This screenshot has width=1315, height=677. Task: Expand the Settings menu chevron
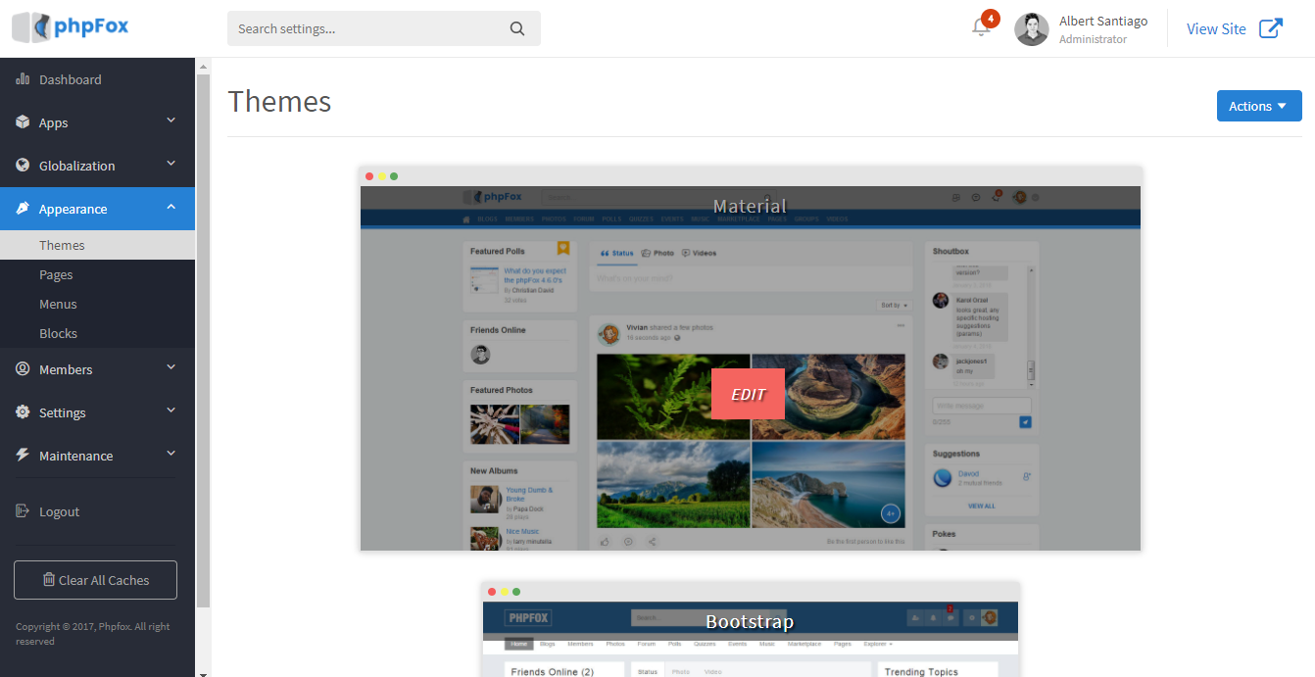click(x=171, y=411)
